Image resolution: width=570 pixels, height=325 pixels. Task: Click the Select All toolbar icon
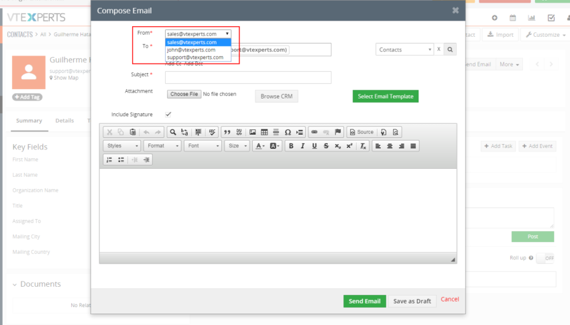(x=198, y=132)
